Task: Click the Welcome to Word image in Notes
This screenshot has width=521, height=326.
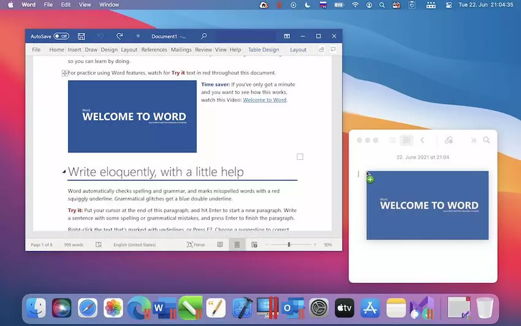Action: point(427,205)
